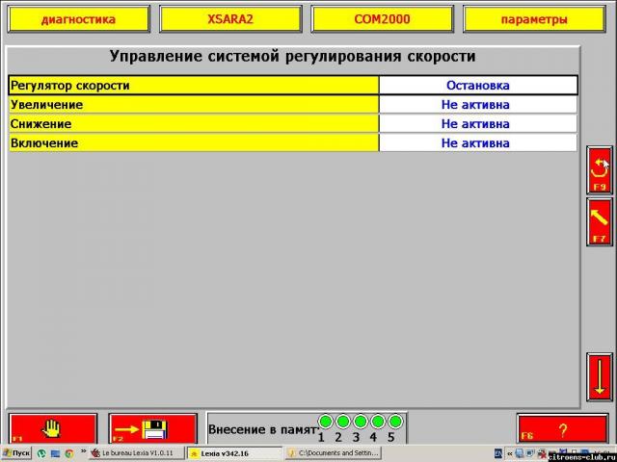Screen dimensions: 617x462
Task: Click the F1 stop hand button
Action: click(53, 427)
